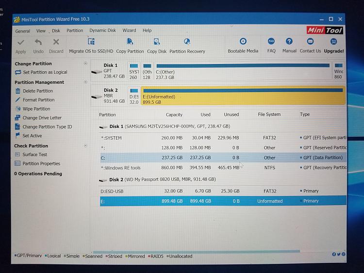Select Disk 2 WD My Passport row
The width and height of the screenshot is (364, 273).
tap(157, 179)
